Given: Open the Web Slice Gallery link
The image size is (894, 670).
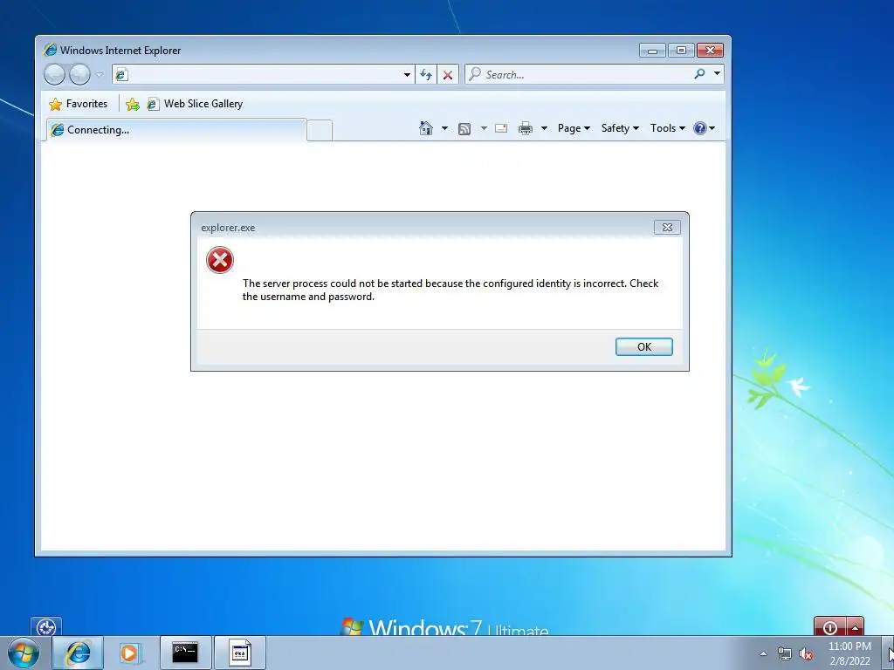Looking at the screenshot, I should (x=195, y=104).
